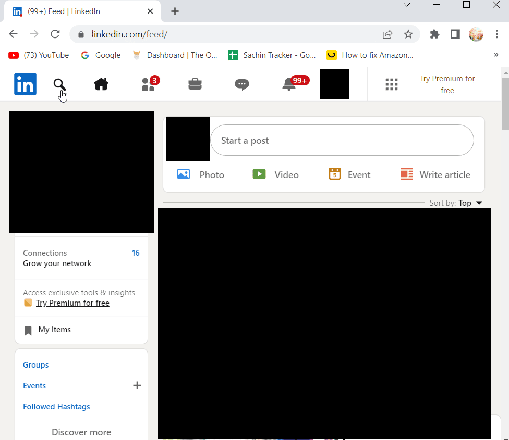Click the scrollbar up arrow
This screenshot has height=440, width=509.
tap(505, 73)
